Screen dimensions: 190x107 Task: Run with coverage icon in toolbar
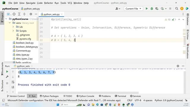pos(157,9)
